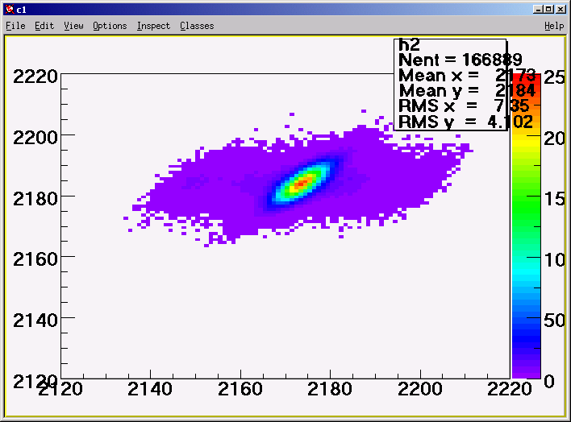This screenshot has height=422, width=571.
Task: Select the palette axis label 15
Action: [554, 199]
